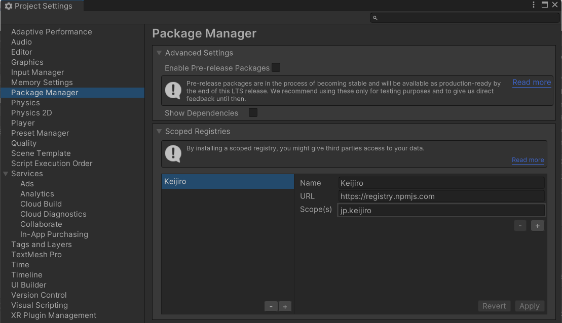Click the search magnifier icon
The image size is (562, 323).
(376, 18)
